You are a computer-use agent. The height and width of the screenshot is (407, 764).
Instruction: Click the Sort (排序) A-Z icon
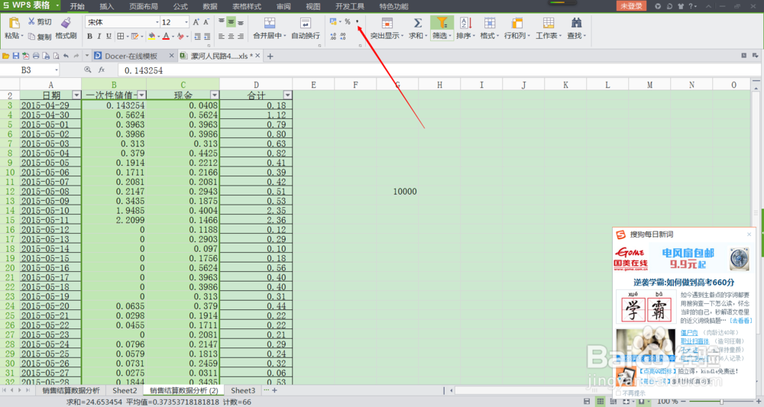[x=466, y=23]
